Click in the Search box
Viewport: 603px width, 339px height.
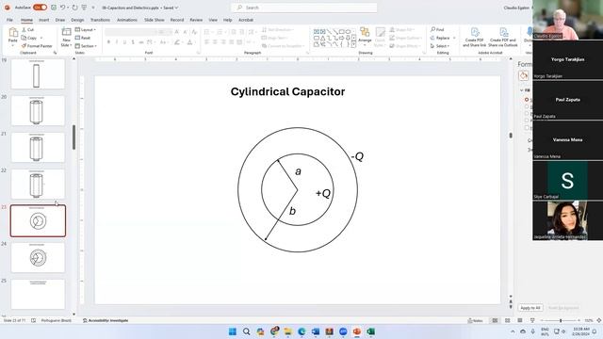[x=303, y=8]
